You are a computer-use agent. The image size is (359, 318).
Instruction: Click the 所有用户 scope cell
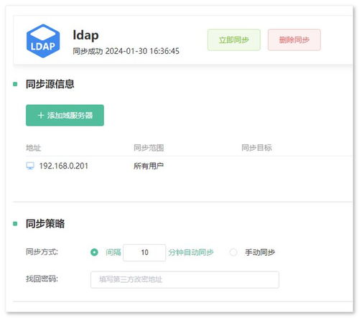pyautogui.click(x=149, y=166)
